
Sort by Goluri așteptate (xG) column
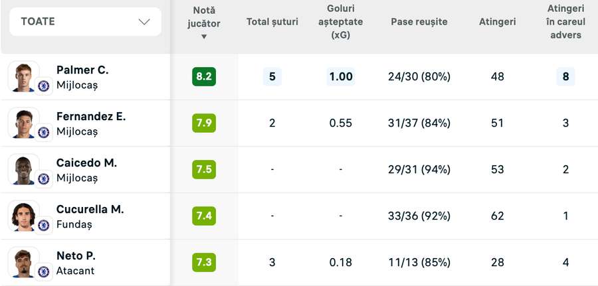point(341,22)
